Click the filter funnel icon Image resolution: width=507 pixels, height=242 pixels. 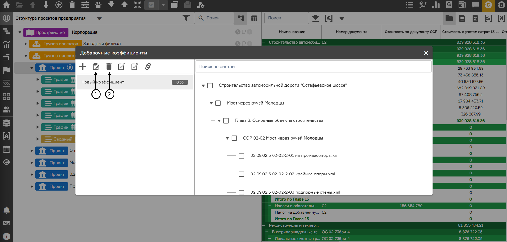[x=186, y=18]
